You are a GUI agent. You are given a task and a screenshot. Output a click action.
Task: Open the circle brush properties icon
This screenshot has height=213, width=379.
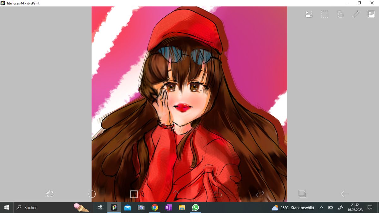[x=92, y=194]
